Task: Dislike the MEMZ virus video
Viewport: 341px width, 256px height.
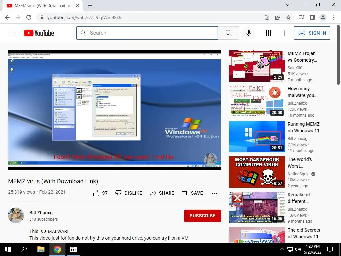Action: [x=129, y=193]
